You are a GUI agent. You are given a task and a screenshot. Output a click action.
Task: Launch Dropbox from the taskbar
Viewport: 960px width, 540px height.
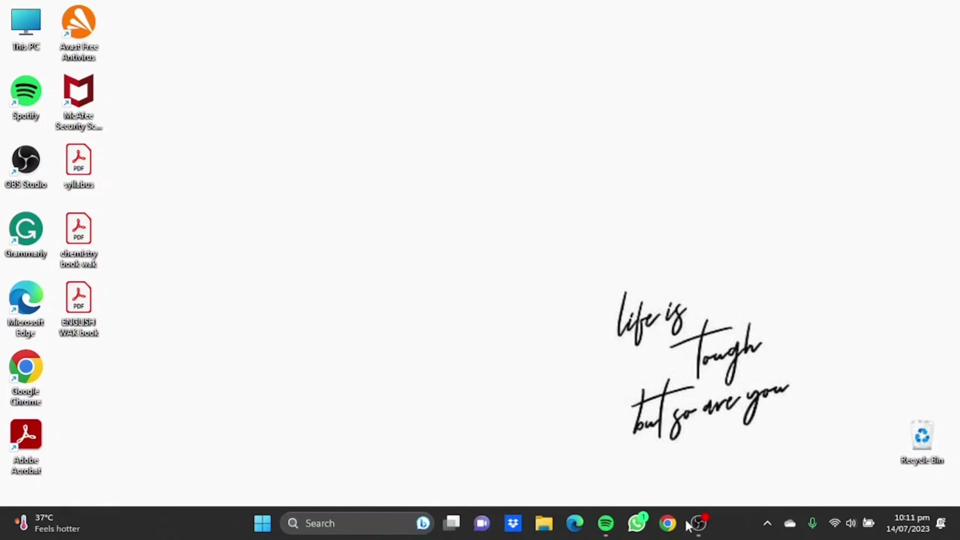512,523
